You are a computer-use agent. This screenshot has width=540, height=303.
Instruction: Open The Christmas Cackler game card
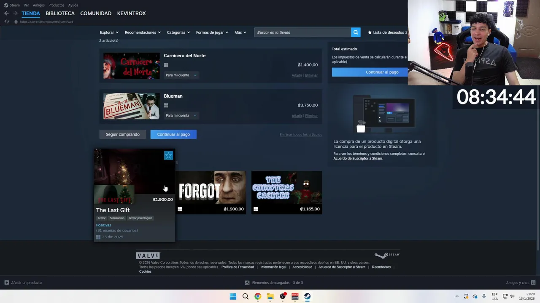286,192
